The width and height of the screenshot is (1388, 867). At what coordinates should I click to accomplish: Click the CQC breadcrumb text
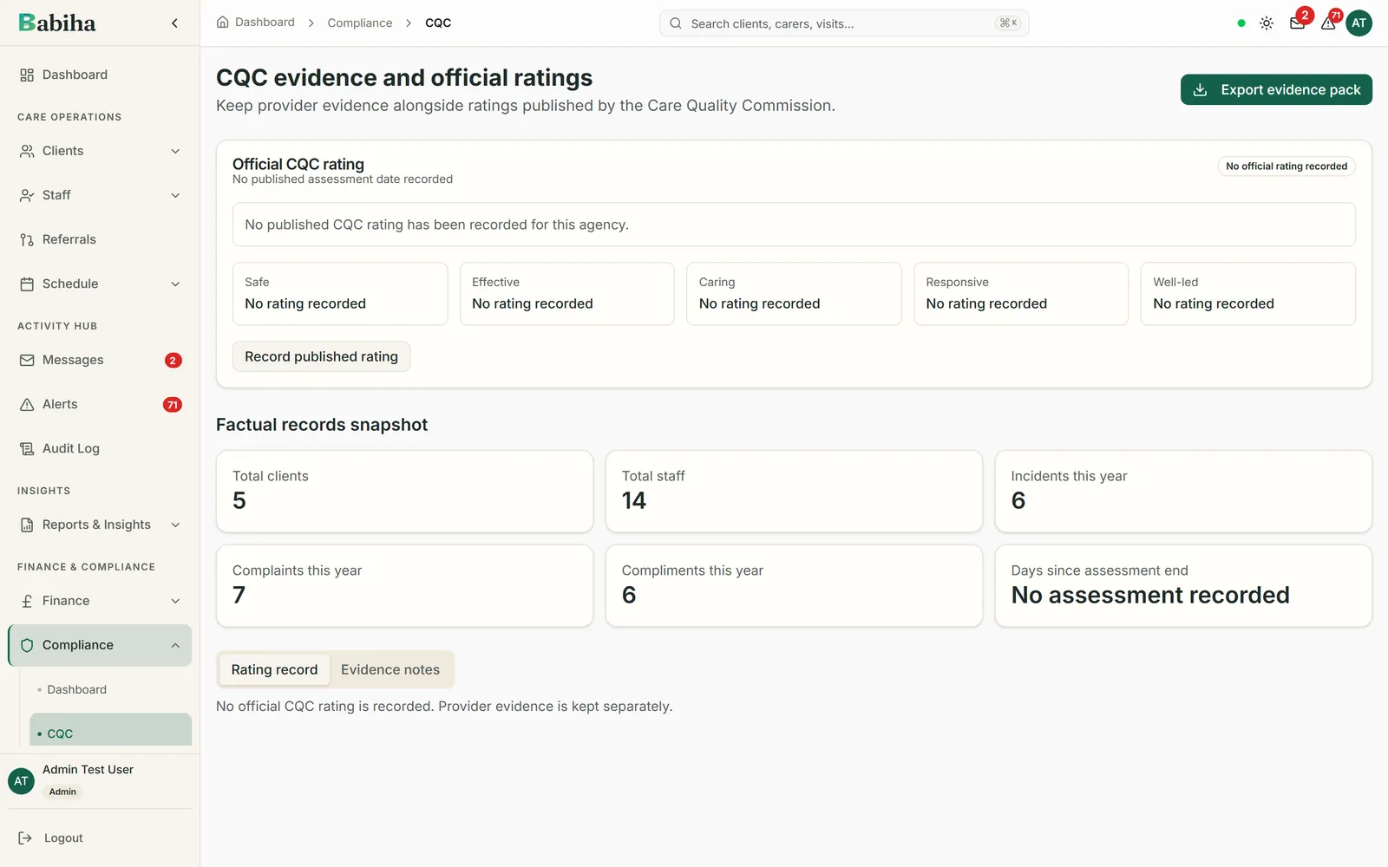438,23
